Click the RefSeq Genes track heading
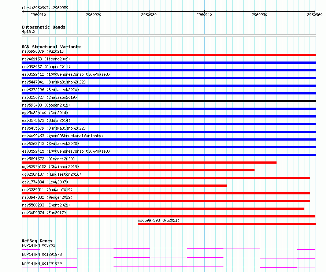This screenshot has width=326, height=272. [x=37, y=241]
